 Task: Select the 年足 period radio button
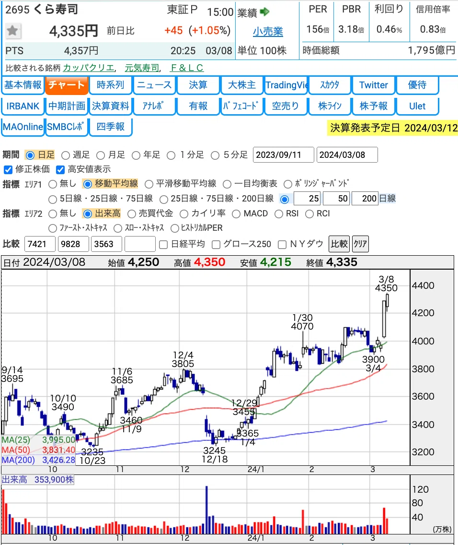136,155
